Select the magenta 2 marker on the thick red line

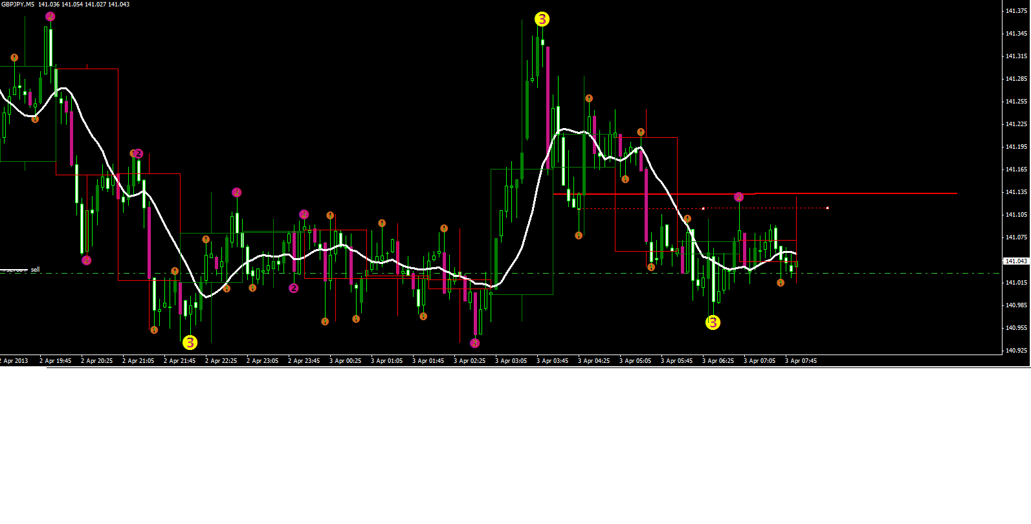[x=739, y=197]
